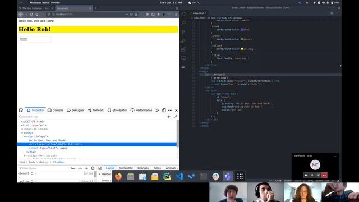Open the Style Editor tab
359x202 pixels.
(117, 111)
